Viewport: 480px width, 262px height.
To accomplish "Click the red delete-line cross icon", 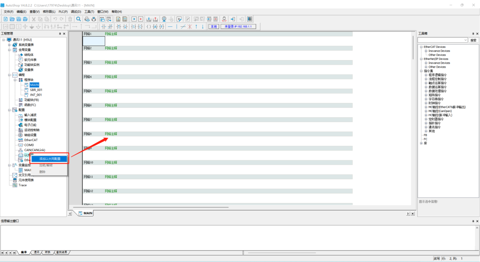I will 189,27.
